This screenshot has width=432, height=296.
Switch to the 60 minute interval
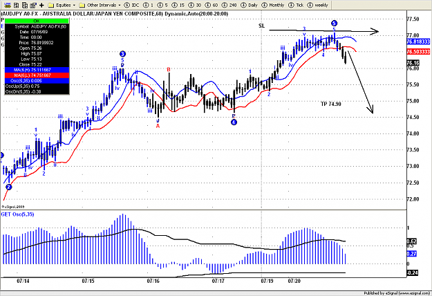point(212,5)
